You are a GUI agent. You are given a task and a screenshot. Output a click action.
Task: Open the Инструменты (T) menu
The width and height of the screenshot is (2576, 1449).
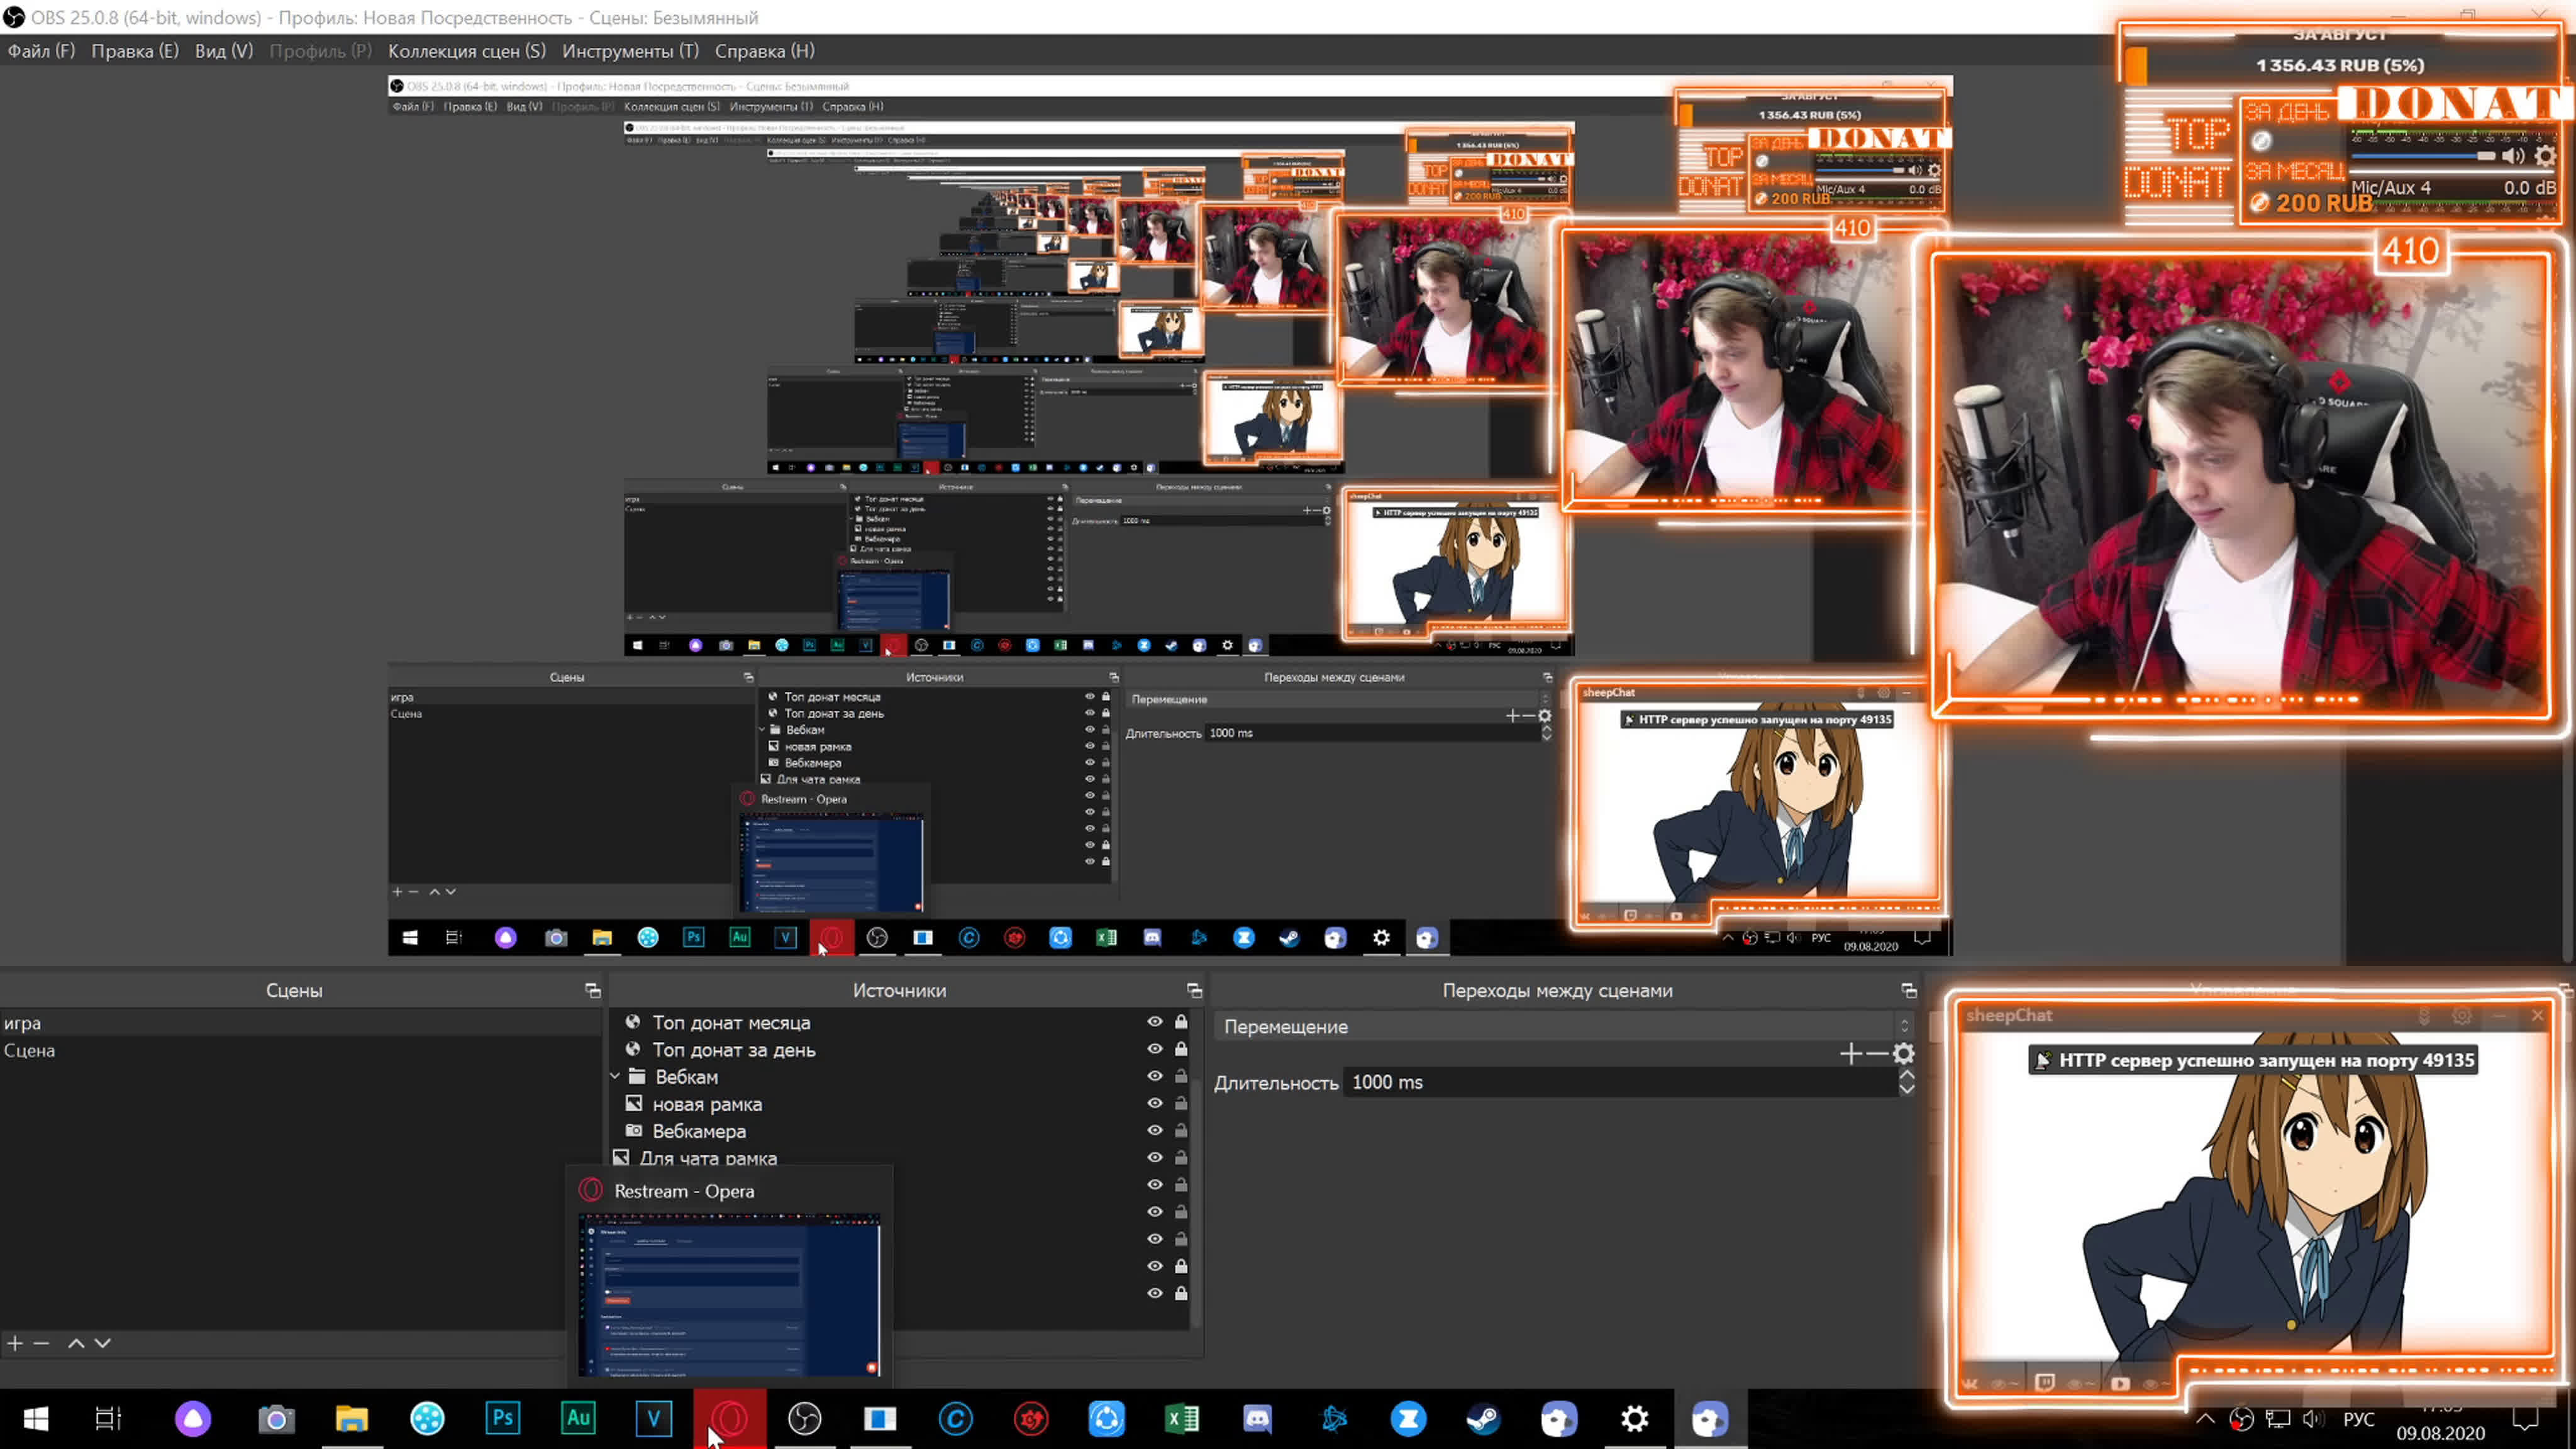coord(630,51)
